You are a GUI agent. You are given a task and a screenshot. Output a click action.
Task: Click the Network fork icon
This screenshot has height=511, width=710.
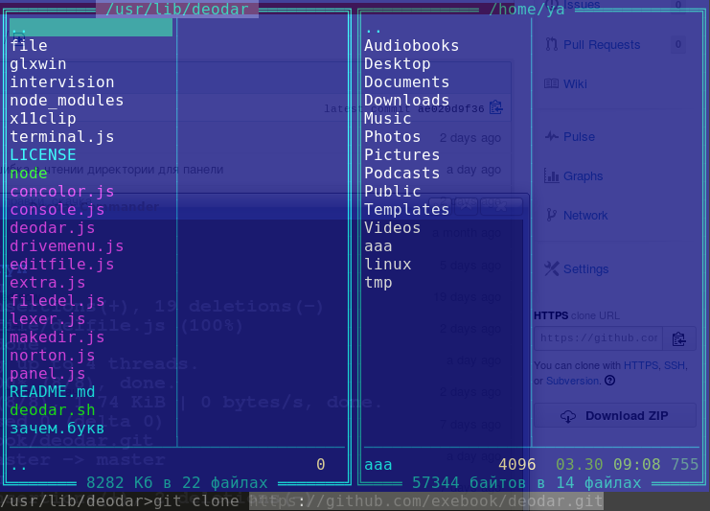click(x=552, y=215)
